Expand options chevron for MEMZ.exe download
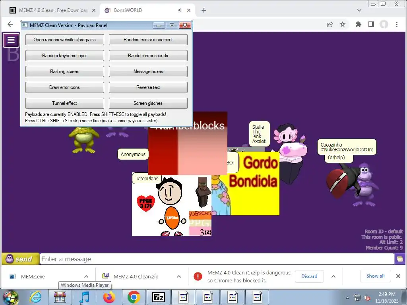 (x=86, y=276)
